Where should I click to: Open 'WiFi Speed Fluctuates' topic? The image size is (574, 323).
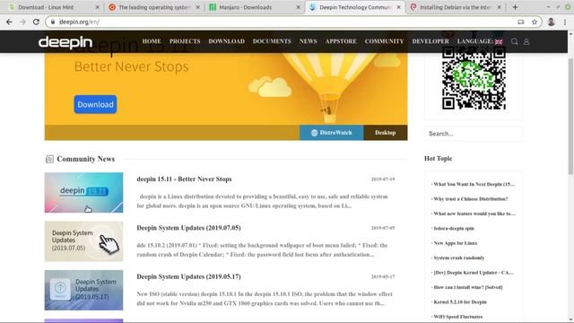coord(457,317)
